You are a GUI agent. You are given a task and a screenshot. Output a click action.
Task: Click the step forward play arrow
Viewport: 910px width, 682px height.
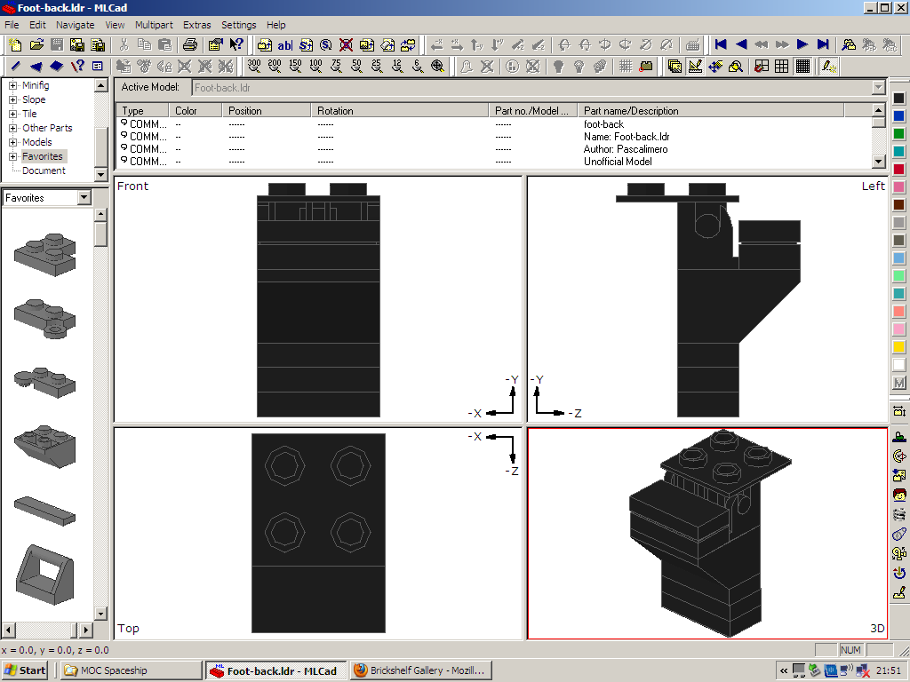[802, 44]
